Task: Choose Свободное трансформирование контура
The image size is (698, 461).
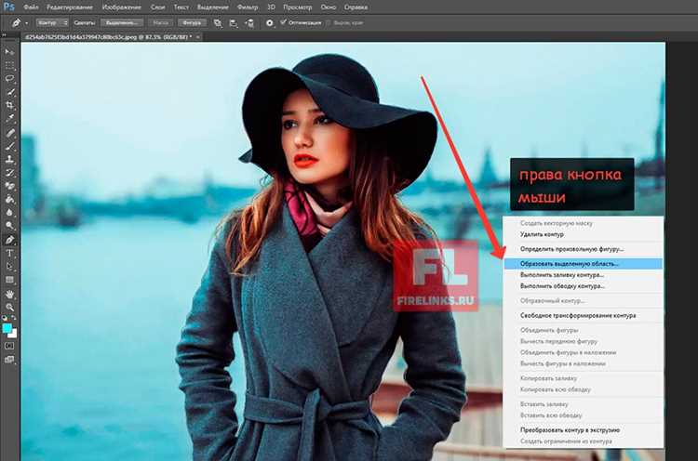Action: click(584, 315)
